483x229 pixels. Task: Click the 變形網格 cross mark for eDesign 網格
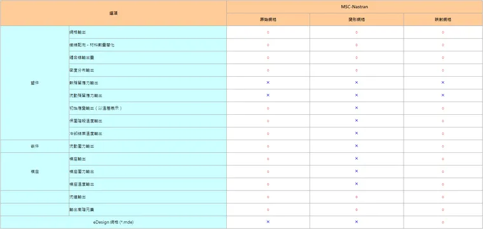(357, 221)
